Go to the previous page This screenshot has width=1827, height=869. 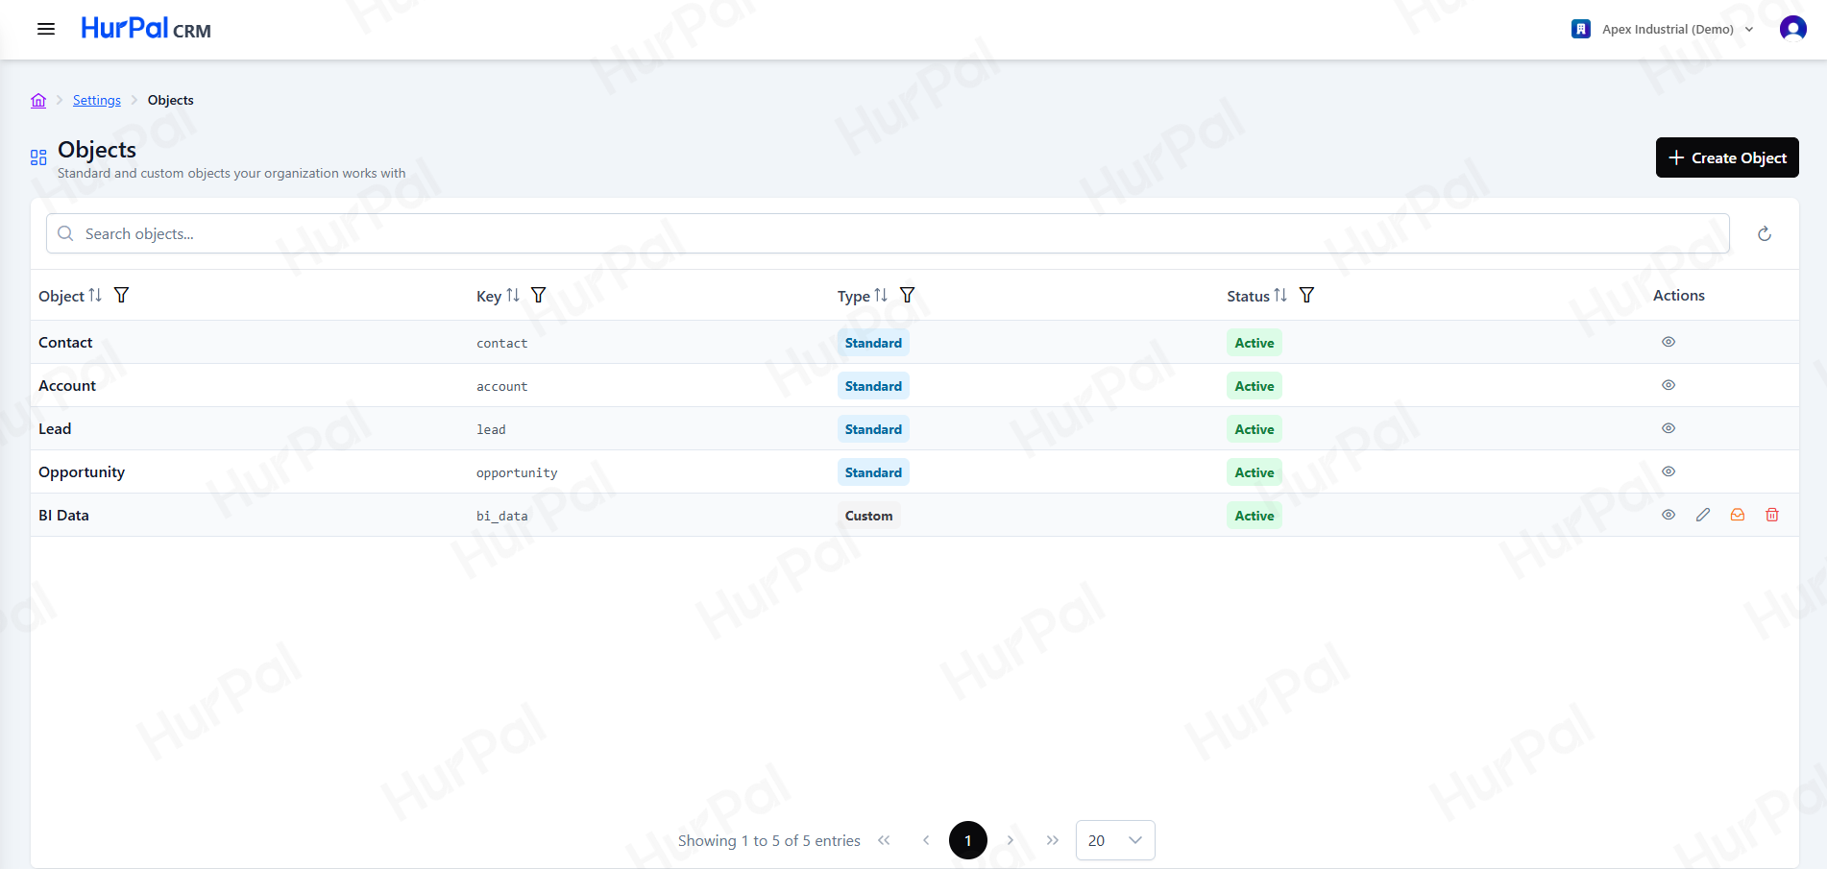(x=926, y=840)
